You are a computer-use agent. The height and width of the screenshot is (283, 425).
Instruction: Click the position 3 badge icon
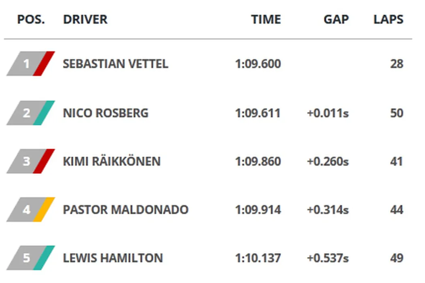tap(30, 161)
